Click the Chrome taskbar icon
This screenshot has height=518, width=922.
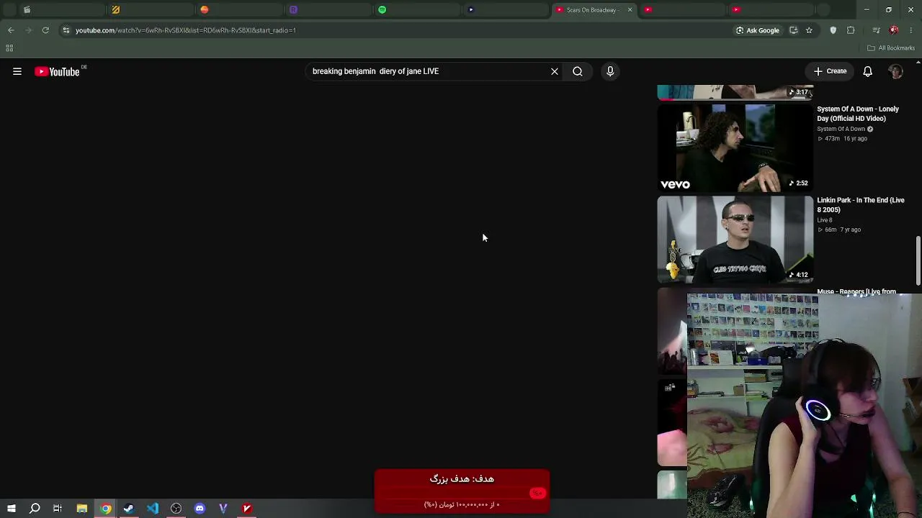(x=105, y=509)
